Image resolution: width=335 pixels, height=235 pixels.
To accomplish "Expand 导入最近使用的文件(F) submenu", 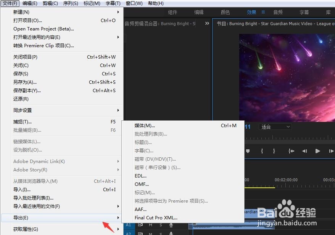I will tap(118, 206).
